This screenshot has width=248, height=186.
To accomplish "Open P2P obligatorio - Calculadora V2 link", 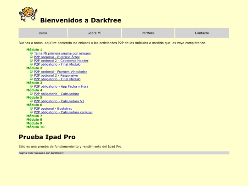I will point(59,101).
